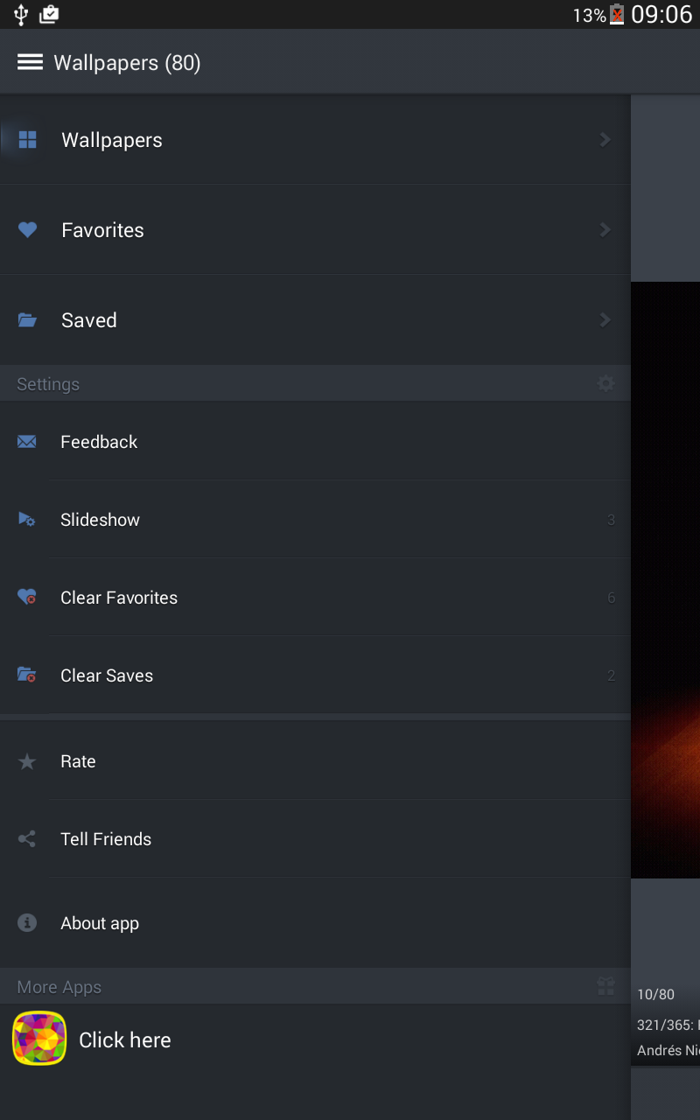Expand the Favorites chevron arrow
Image resolution: width=700 pixels, height=1120 pixels.
605,230
